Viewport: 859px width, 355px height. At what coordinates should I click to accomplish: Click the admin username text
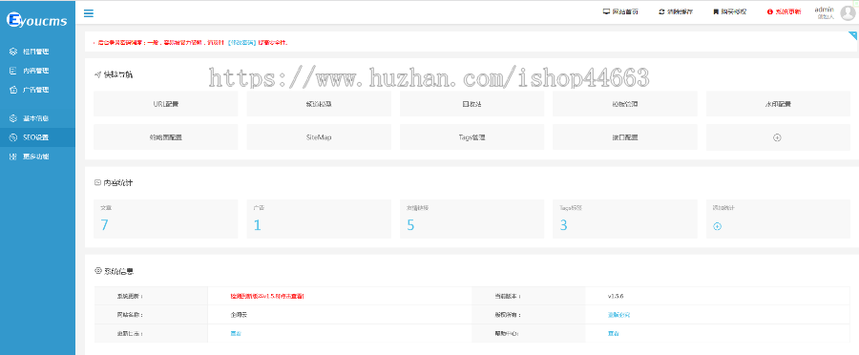click(x=824, y=10)
